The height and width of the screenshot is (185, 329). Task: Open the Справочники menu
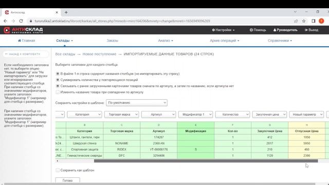tap(280, 41)
